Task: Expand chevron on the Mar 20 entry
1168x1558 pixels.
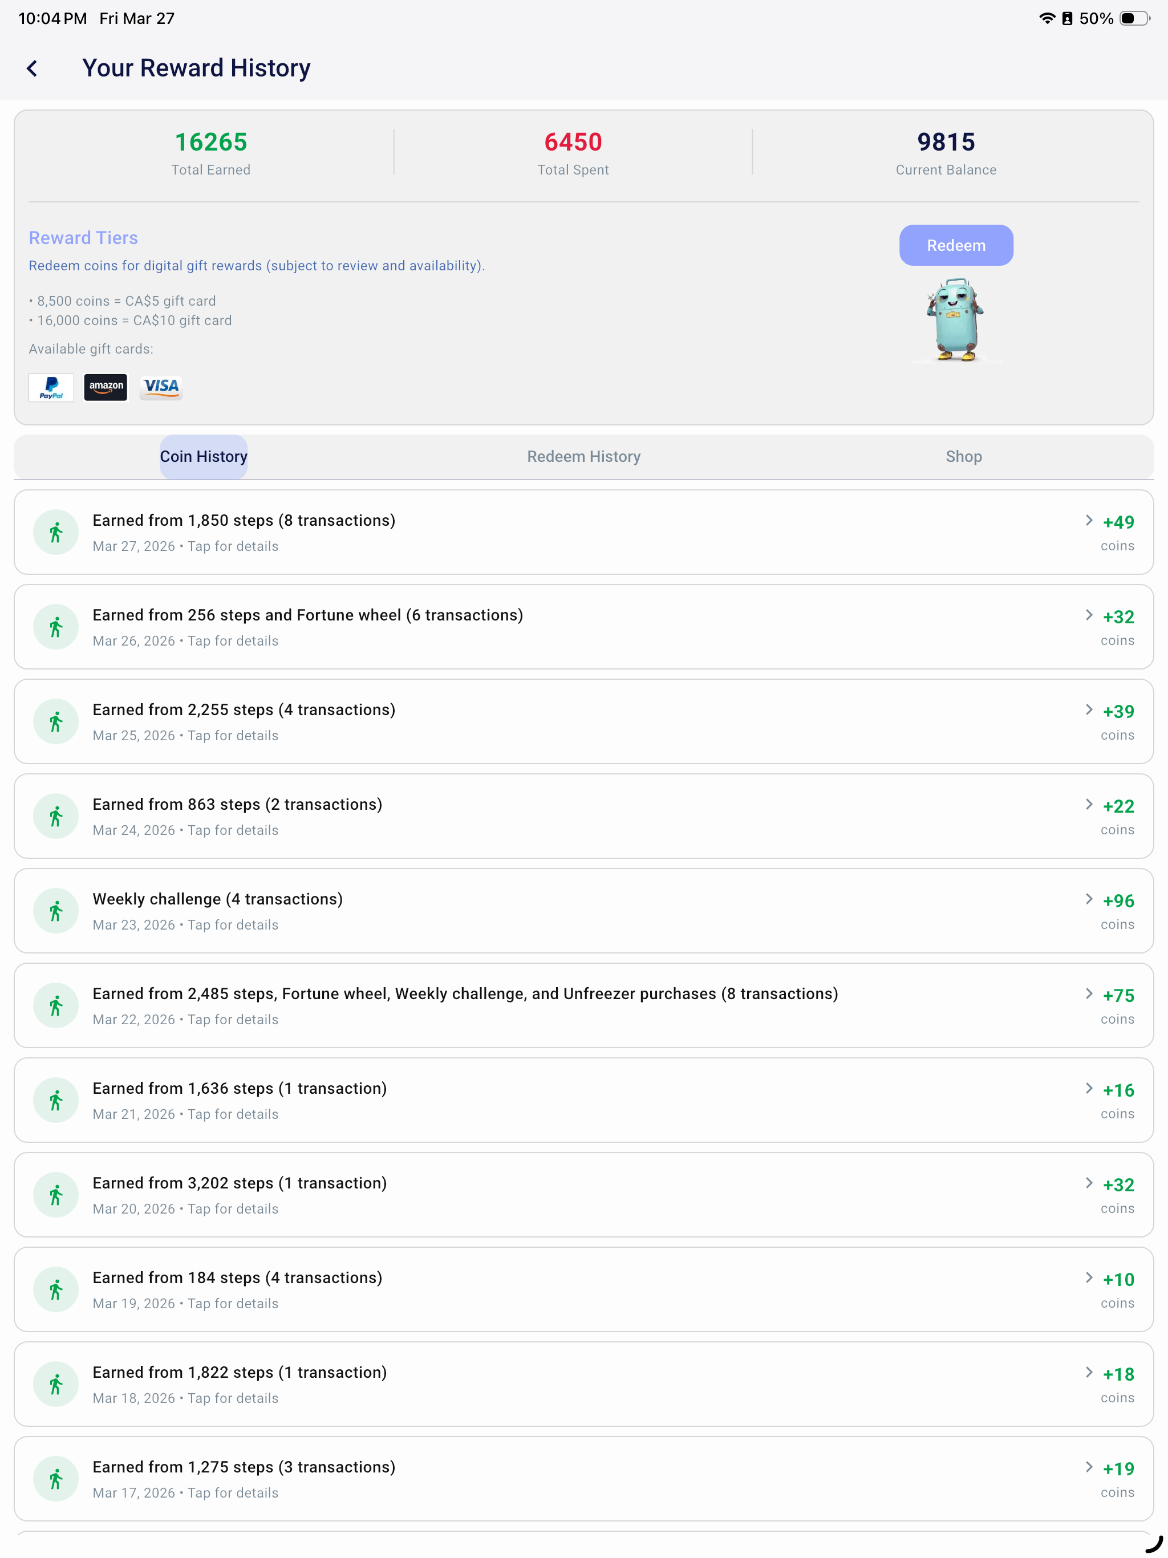Action: (1089, 1183)
